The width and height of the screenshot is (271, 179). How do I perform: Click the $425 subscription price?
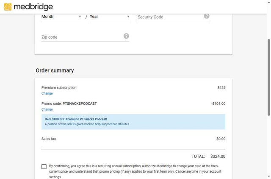pyautogui.click(x=221, y=88)
